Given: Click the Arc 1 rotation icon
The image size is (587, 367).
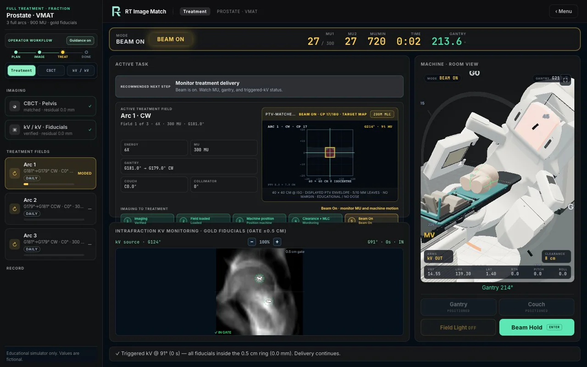Looking at the screenshot, I should click(15, 173).
